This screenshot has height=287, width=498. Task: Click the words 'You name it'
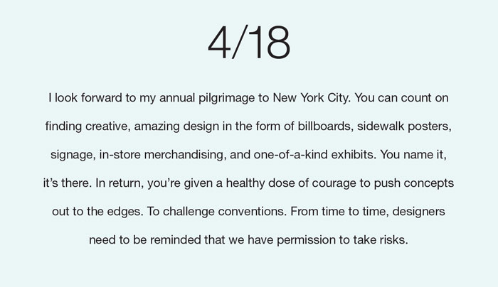pos(412,155)
